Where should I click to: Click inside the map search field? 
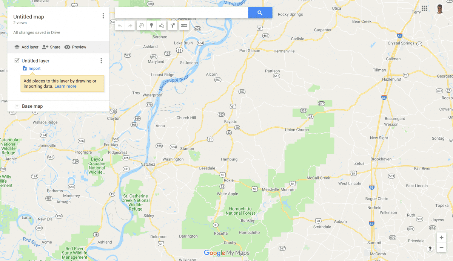point(182,13)
